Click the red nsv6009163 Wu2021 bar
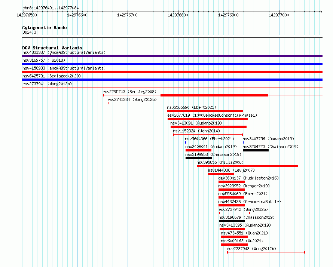This screenshot has height=267, width=333. pos(235,245)
